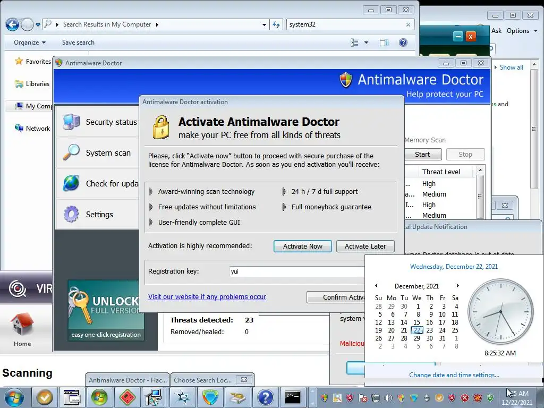Clear the system32 search box
The image size is (544, 408).
[x=408, y=24]
